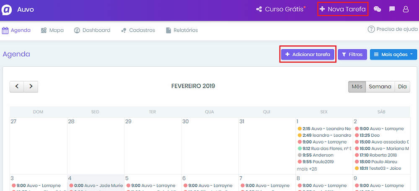Open the Filtros panel
The image size is (419, 191).
coord(352,55)
